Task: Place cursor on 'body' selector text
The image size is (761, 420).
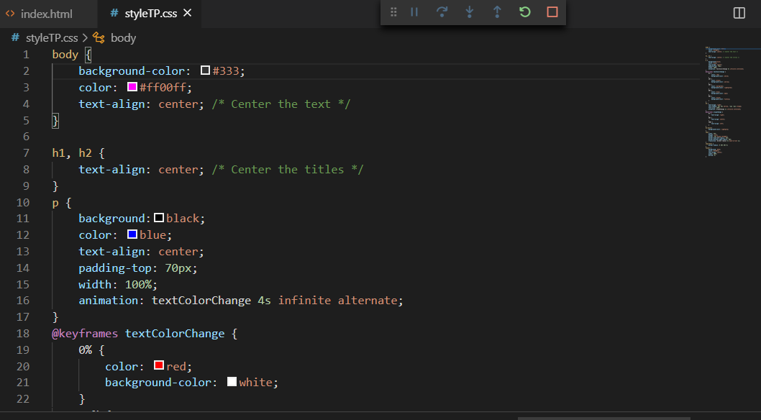Action: coord(65,55)
